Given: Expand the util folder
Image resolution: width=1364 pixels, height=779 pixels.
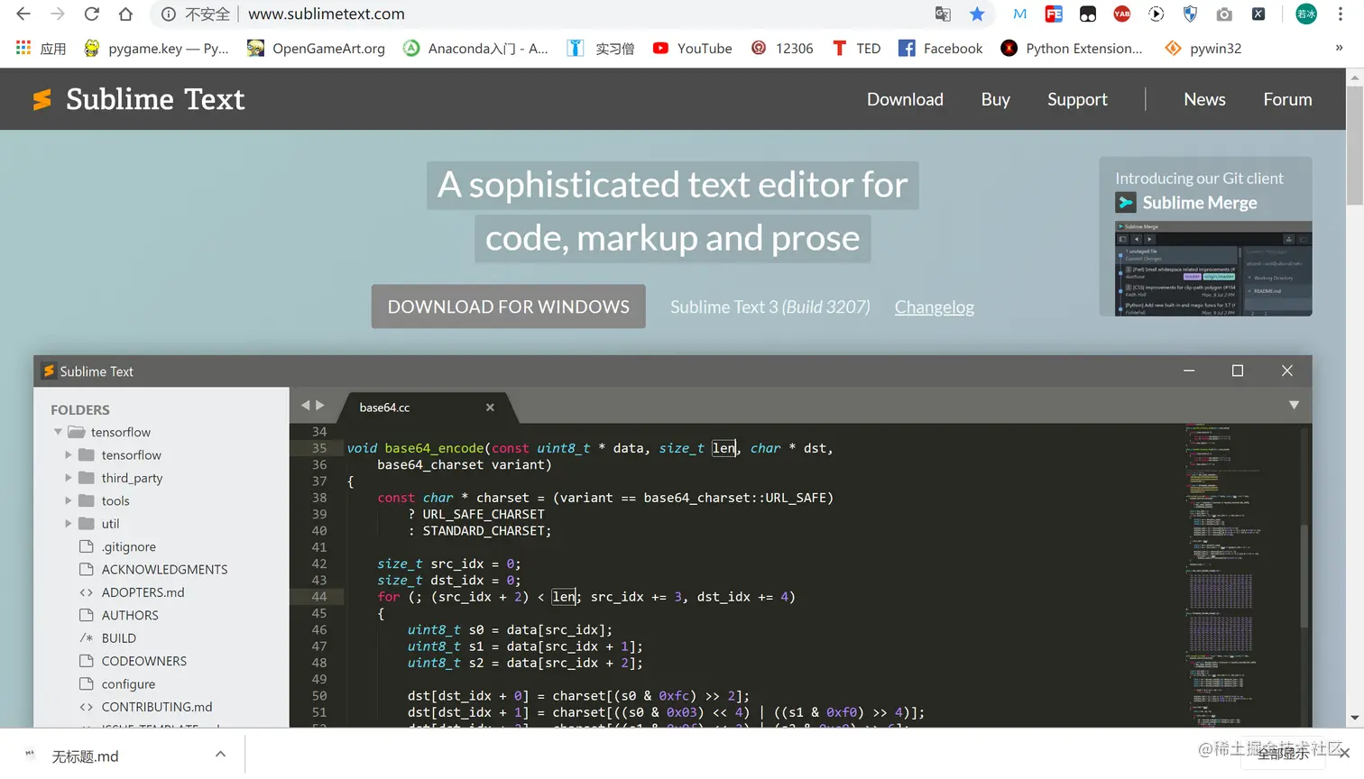Looking at the screenshot, I should (68, 524).
